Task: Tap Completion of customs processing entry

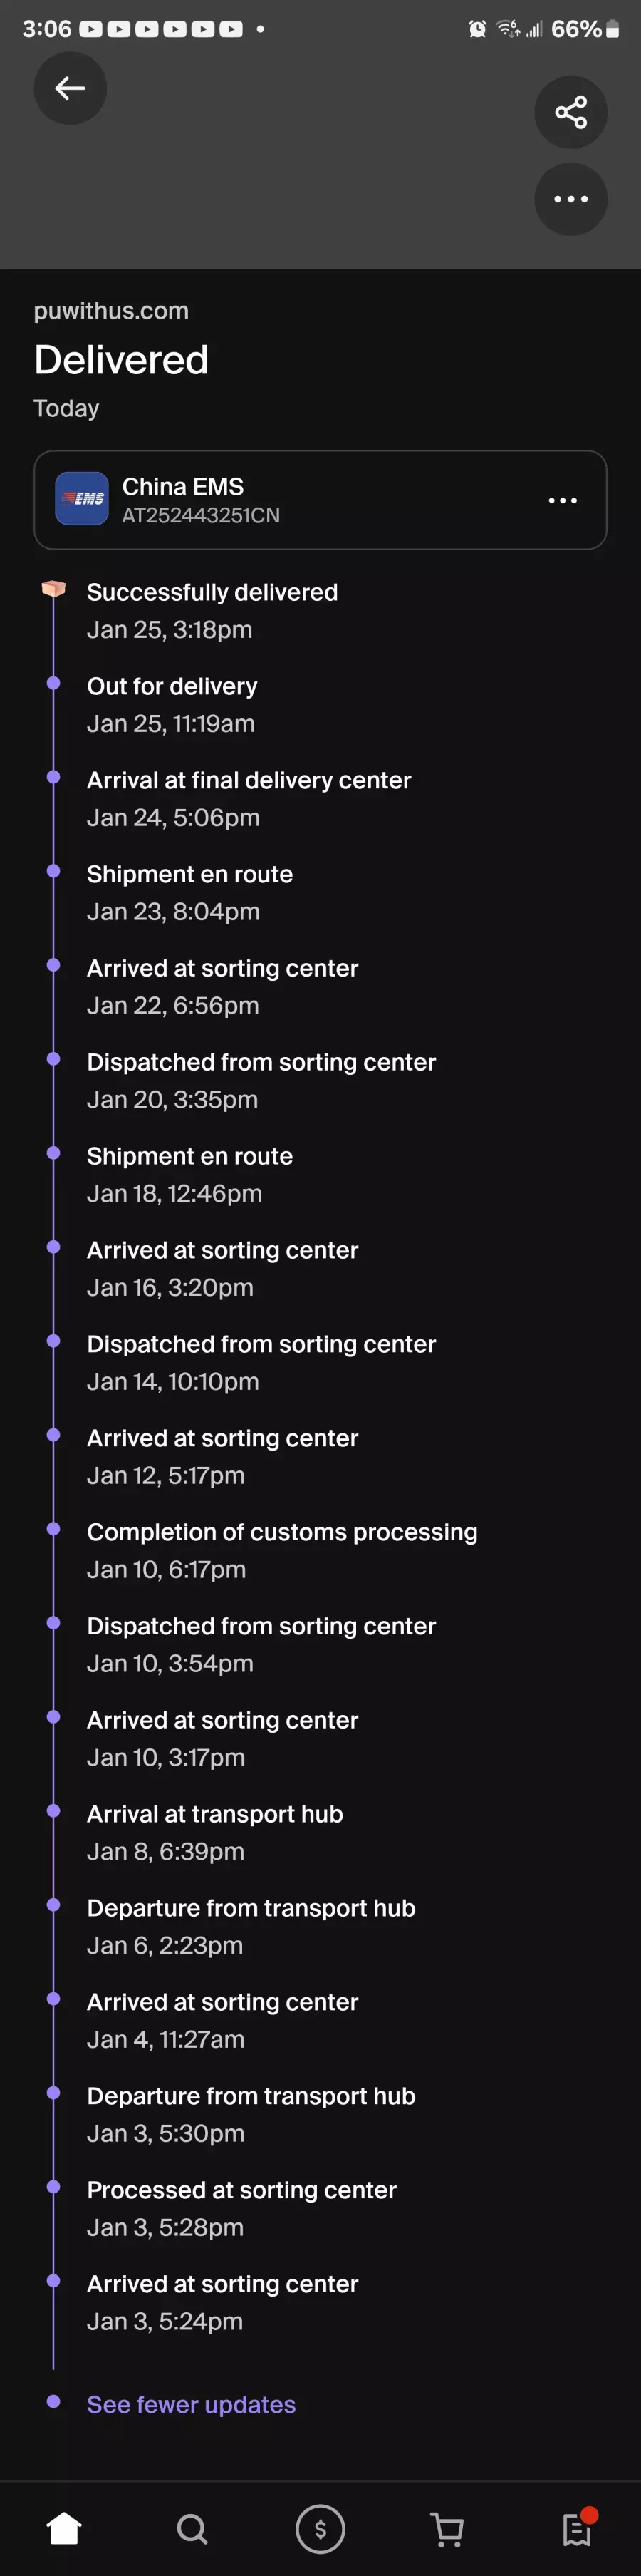Action: pyautogui.click(x=281, y=1550)
